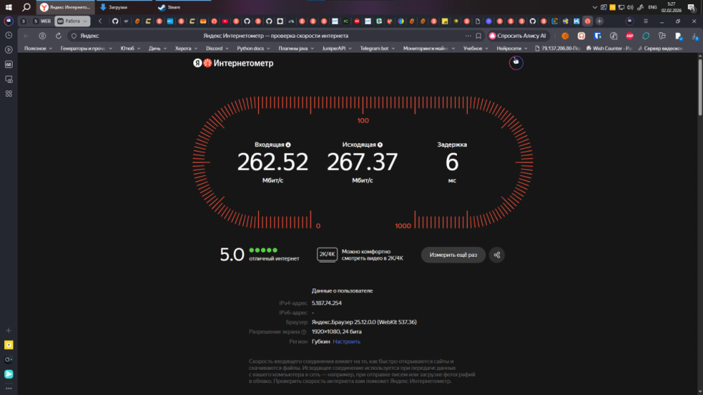Screen dimensions: 703x395
Task: Open history from the sidebar clock icon
Action: click(x=8, y=35)
